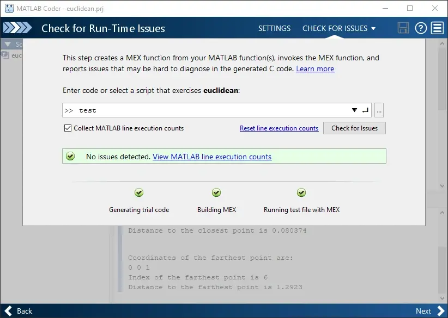Image resolution: width=448 pixels, height=318 pixels.
Task: Click the workflow steps chevrons icon
Action: click(17, 28)
